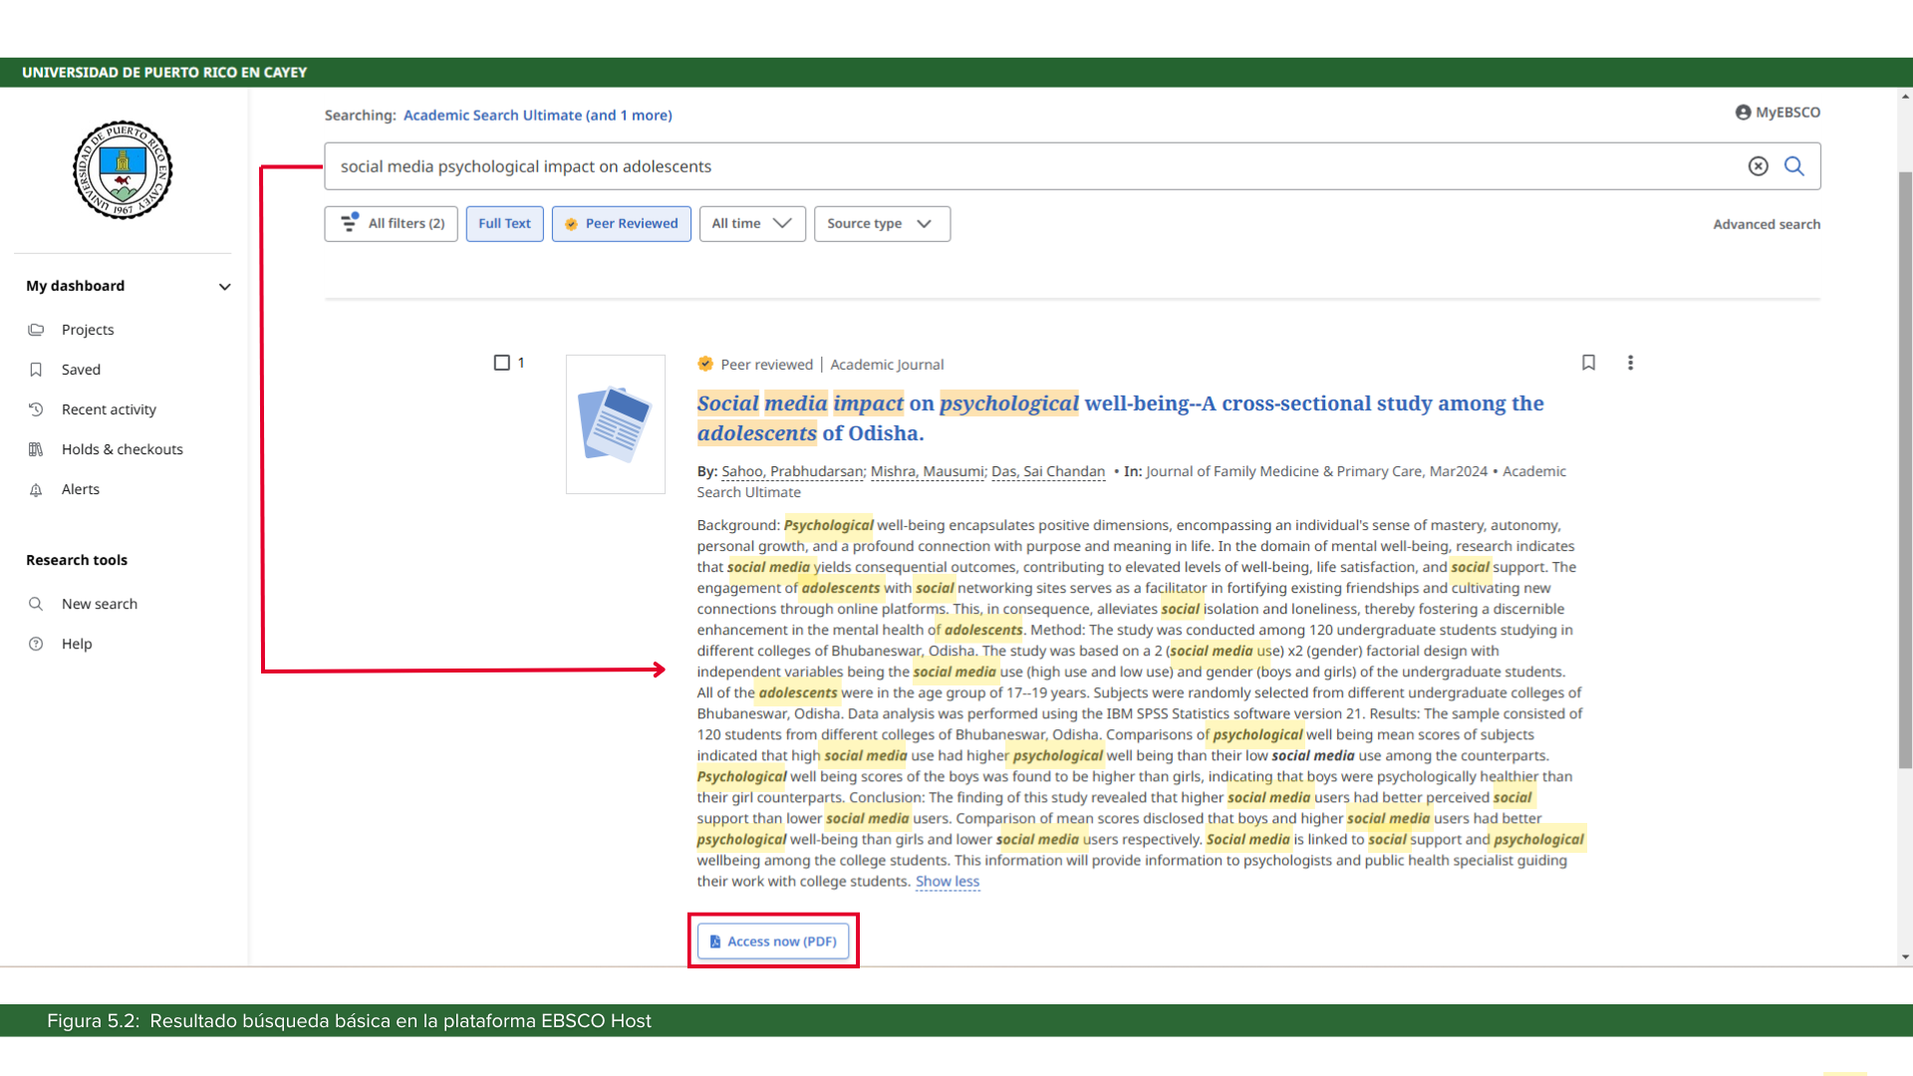Open Alerts bell in sidebar

(x=80, y=489)
